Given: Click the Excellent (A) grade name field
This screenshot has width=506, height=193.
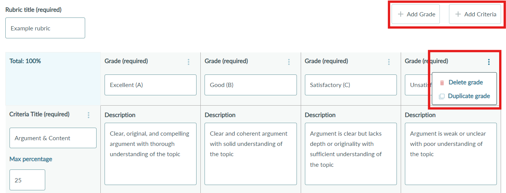Looking at the screenshot, I should (151, 85).
